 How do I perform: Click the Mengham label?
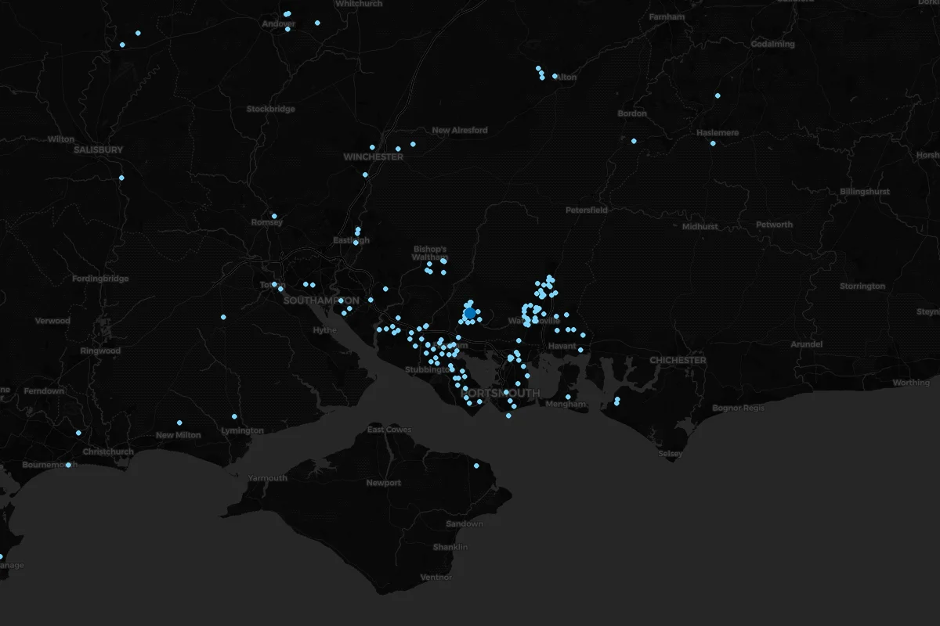[566, 404]
